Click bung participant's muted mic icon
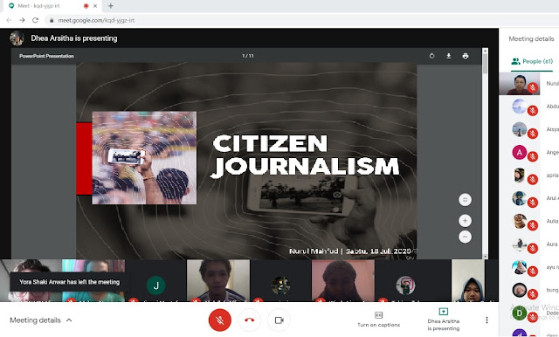The width and height of the screenshot is (559, 337). click(533, 294)
